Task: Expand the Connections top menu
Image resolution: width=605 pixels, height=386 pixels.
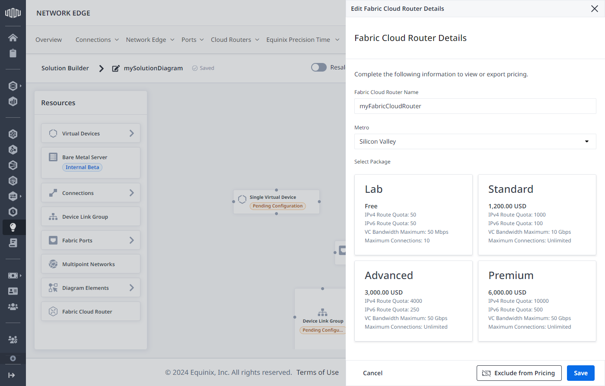Action: click(x=97, y=40)
